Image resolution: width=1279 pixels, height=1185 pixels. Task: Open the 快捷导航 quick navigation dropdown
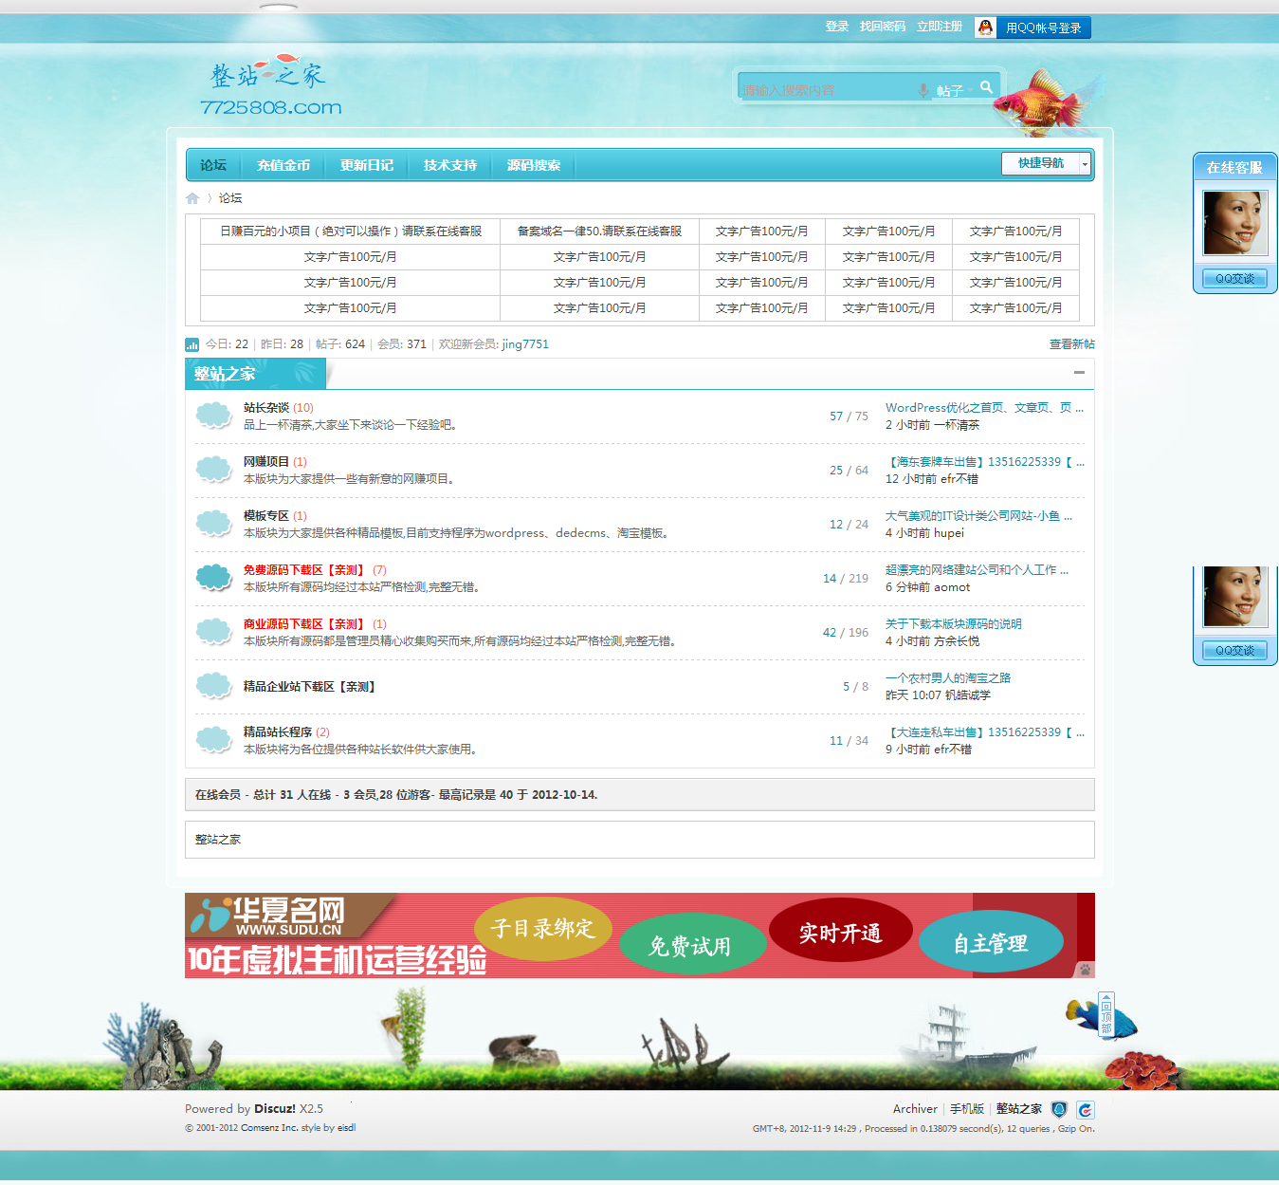pos(1047,163)
